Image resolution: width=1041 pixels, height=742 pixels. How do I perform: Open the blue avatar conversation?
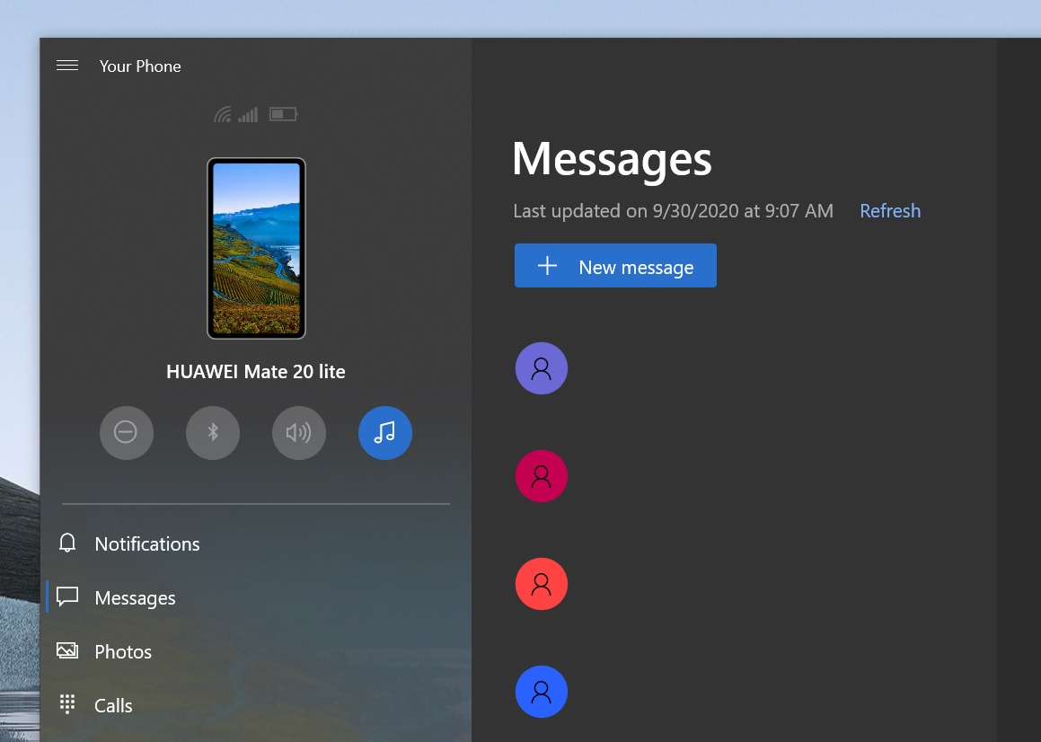[x=542, y=692]
